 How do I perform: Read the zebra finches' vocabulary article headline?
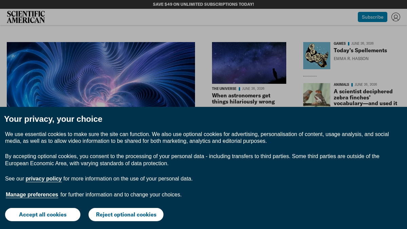click(x=365, y=97)
